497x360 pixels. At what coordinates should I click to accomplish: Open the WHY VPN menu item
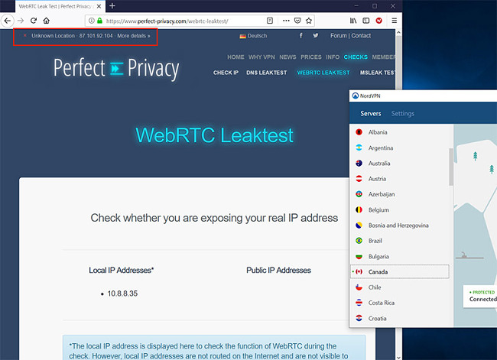(x=261, y=57)
